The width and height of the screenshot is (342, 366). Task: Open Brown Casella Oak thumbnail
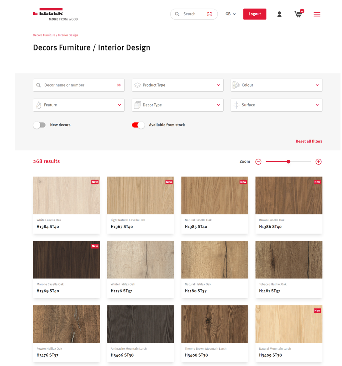click(x=289, y=196)
